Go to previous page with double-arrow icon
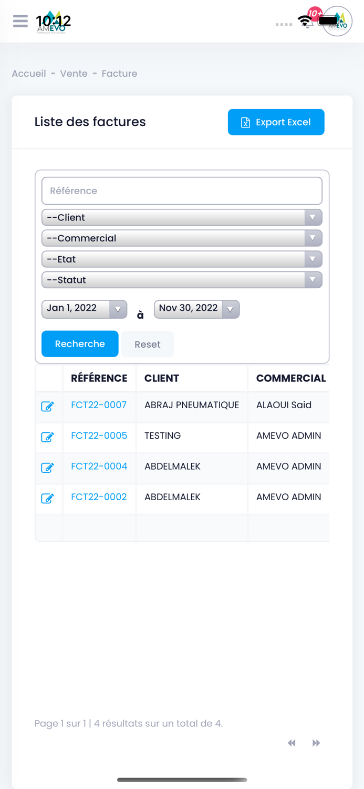The width and height of the screenshot is (364, 789). [292, 743]
